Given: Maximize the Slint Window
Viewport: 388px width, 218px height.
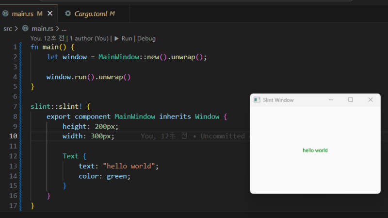Looking at the screenshot, I should (x=351, y=100).
